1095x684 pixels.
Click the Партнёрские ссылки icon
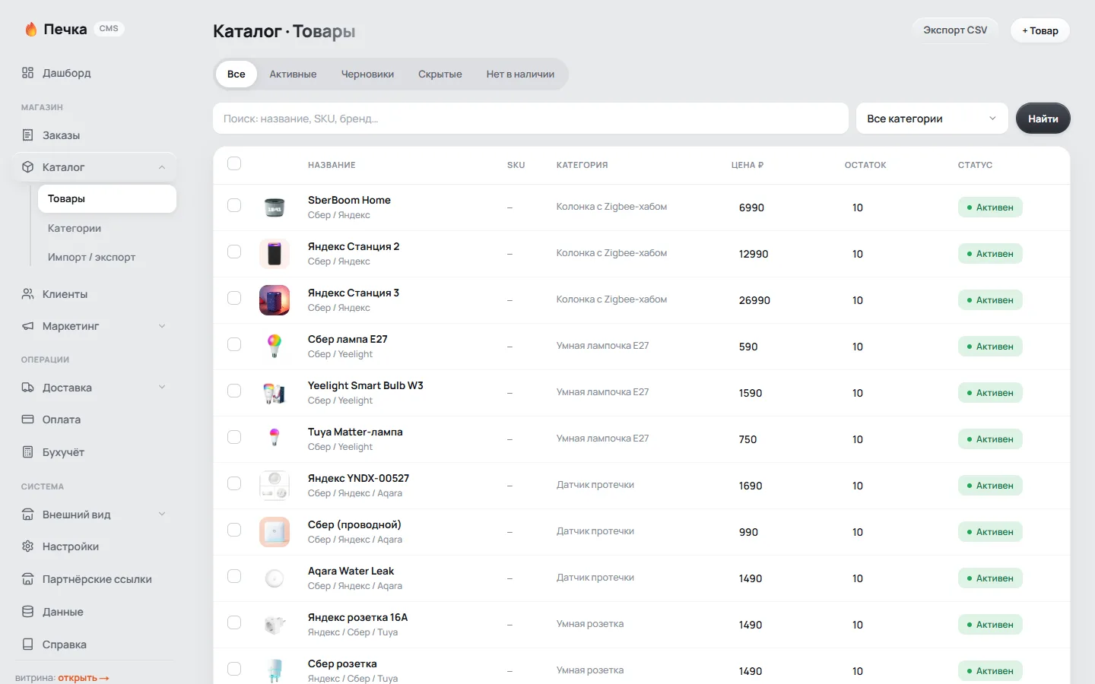click(28, 579)
